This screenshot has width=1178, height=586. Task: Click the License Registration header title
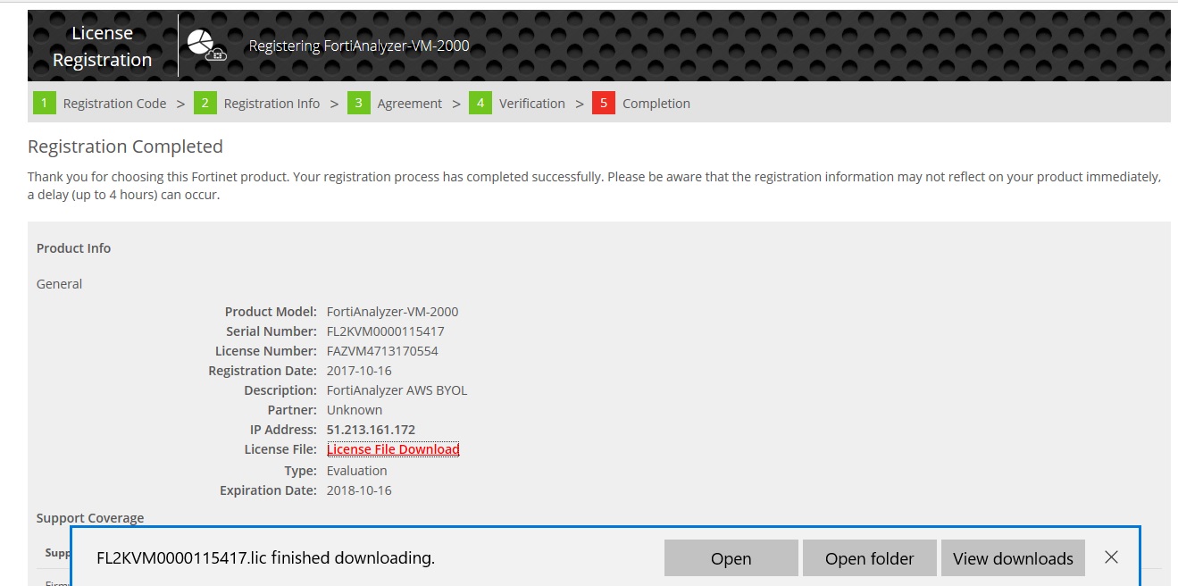(102, 46)
